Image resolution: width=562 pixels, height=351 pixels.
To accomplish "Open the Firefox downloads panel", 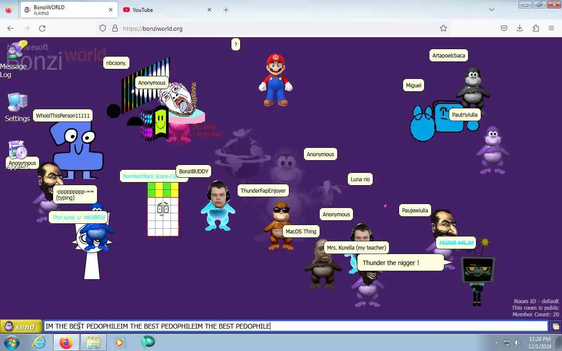I will (x=520, y=28).
